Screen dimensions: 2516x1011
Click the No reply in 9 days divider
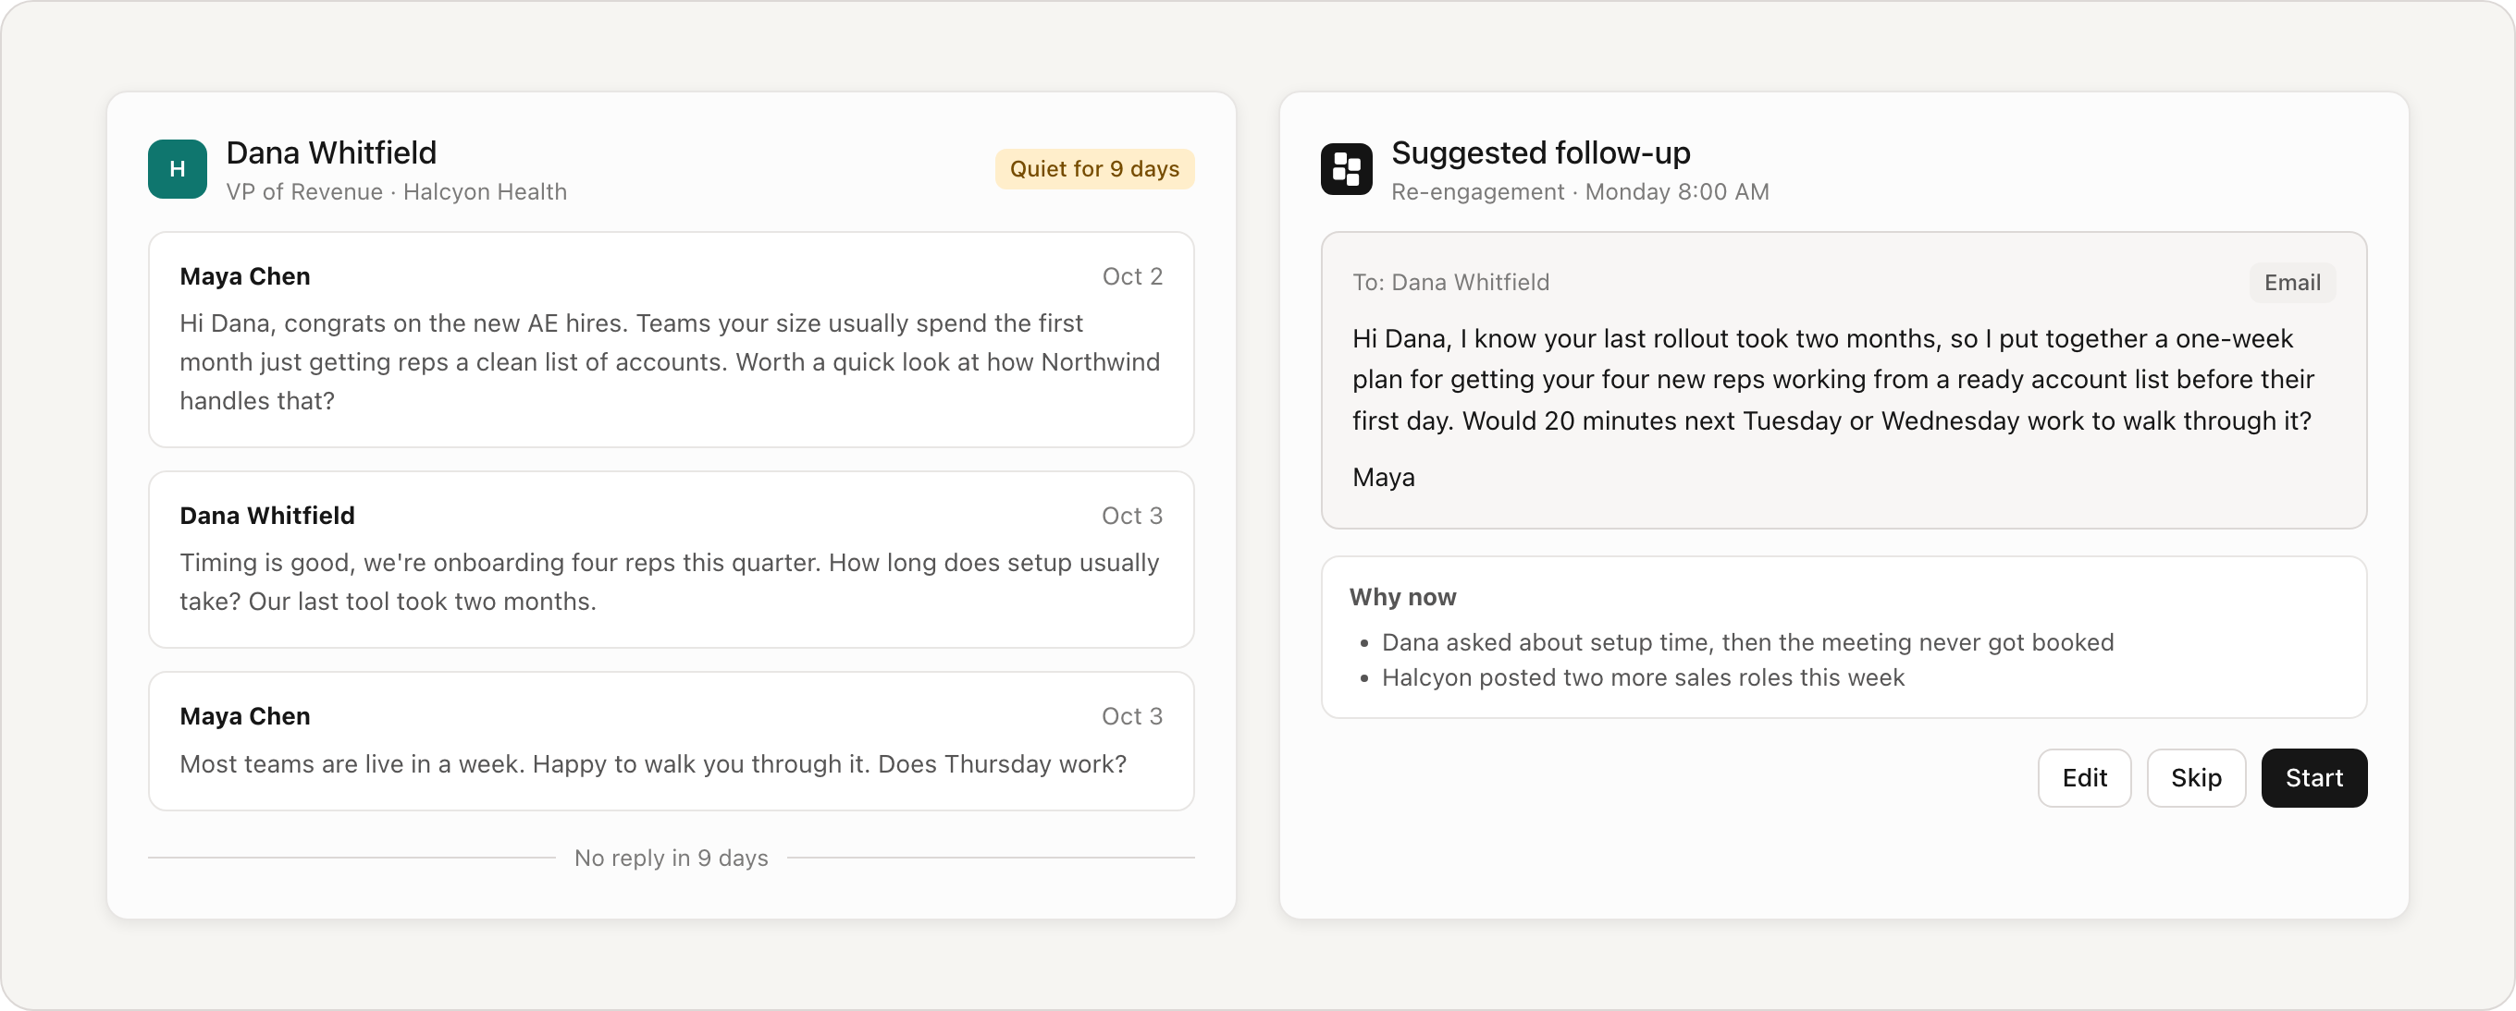tap(671, 858)
